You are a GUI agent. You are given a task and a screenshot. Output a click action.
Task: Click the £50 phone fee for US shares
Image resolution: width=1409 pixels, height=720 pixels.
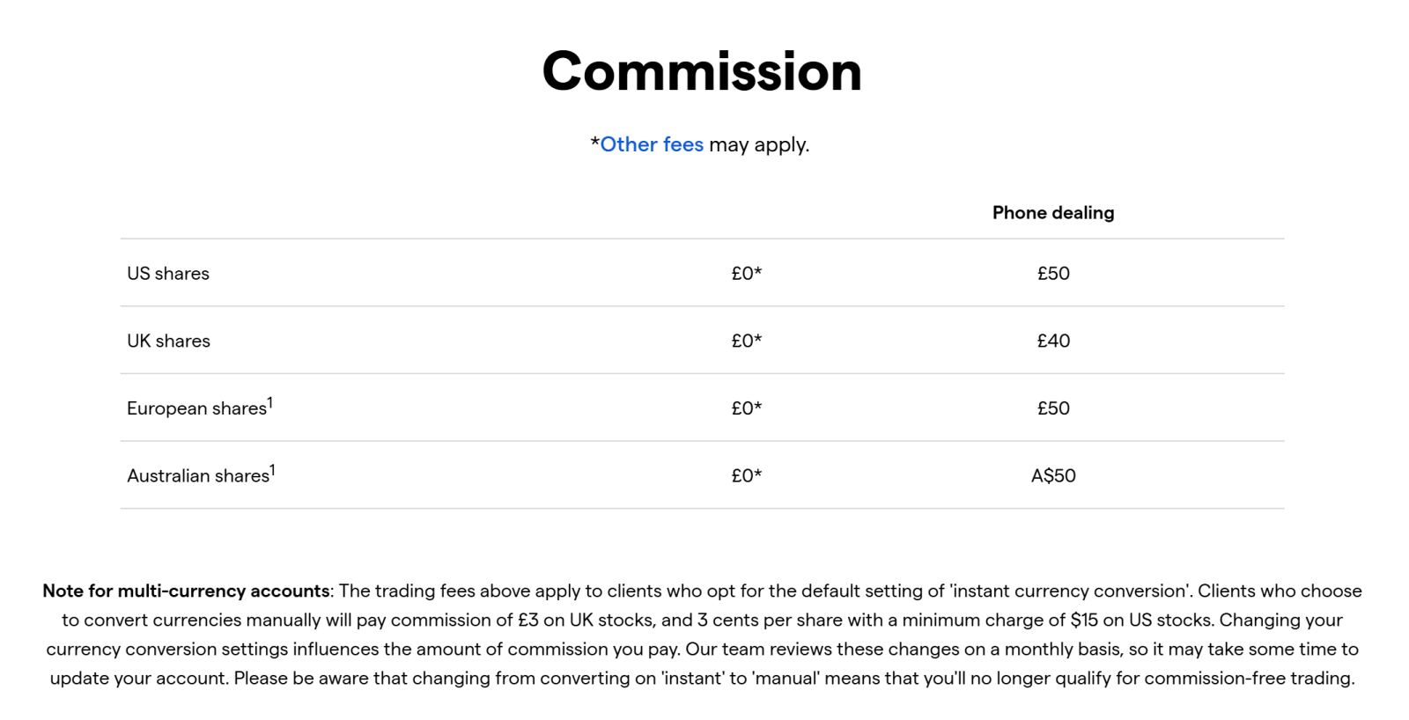click(x=1053, y=274)
